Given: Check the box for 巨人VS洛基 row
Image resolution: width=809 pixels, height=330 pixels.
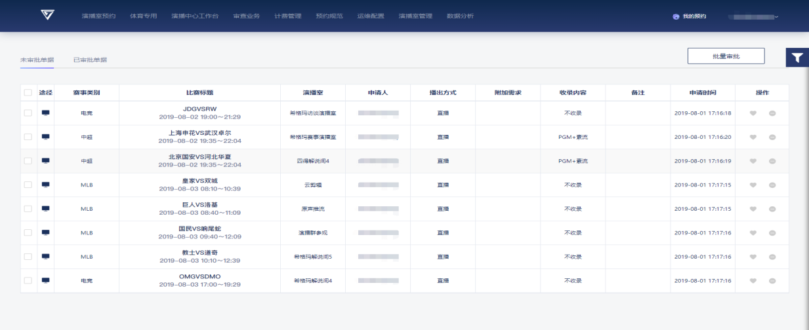Looking at the screenshot, I should pos(28,208).
